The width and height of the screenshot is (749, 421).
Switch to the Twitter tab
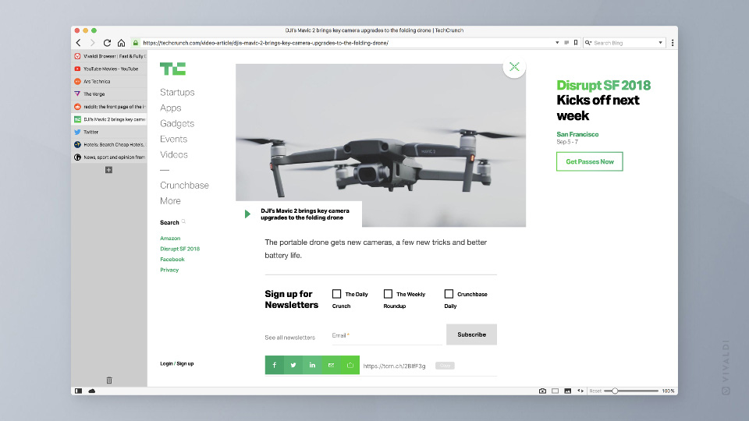click(109, 133)
